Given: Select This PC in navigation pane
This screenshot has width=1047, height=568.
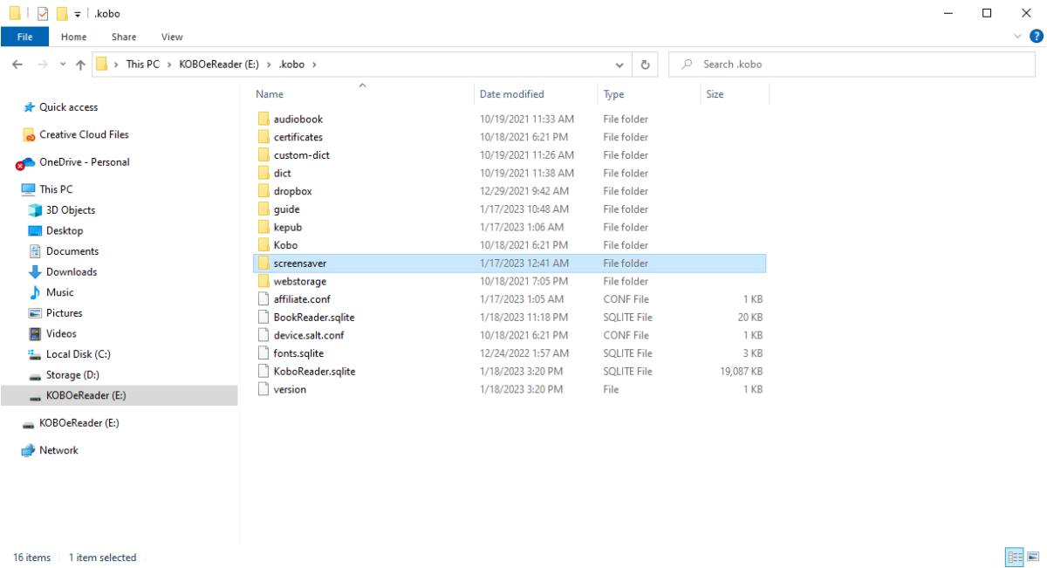Looking at the screenshot, I should tap(56, 189).
